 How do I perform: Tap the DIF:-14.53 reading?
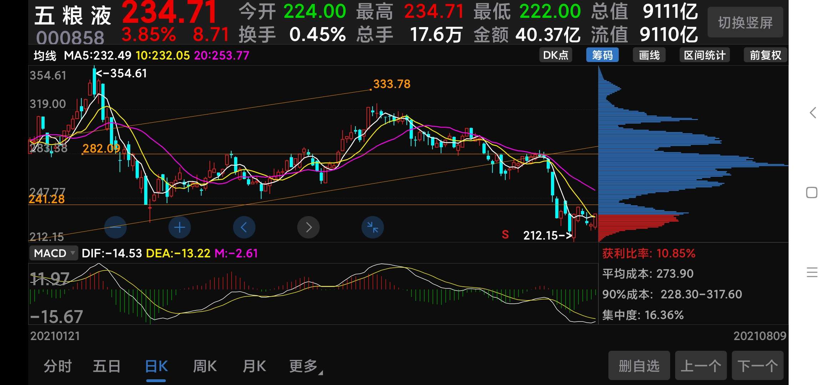click(x=112, y=253)
